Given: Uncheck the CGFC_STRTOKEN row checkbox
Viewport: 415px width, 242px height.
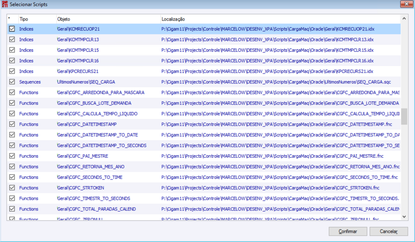Looking at the screenshot, I should (x=12, y=188).
